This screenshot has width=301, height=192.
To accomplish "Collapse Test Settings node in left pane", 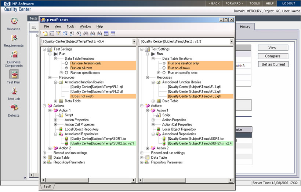I will coord(44,49).
